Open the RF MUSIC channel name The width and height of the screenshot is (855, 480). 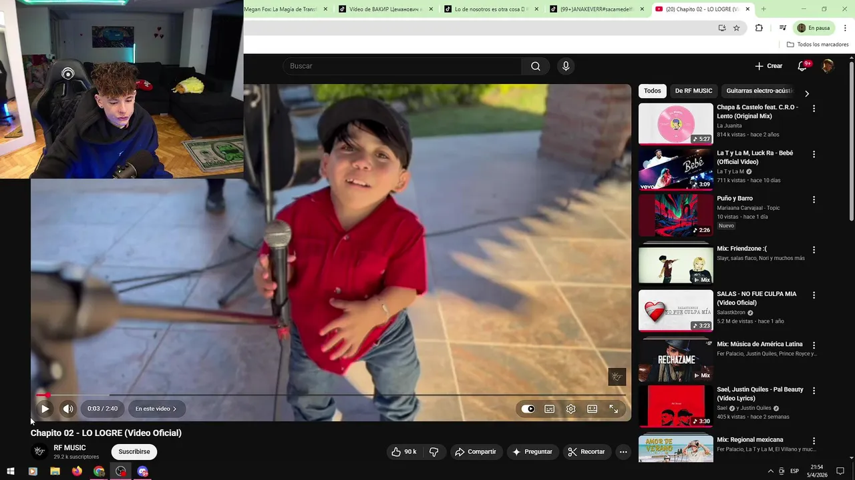(69, 448)
